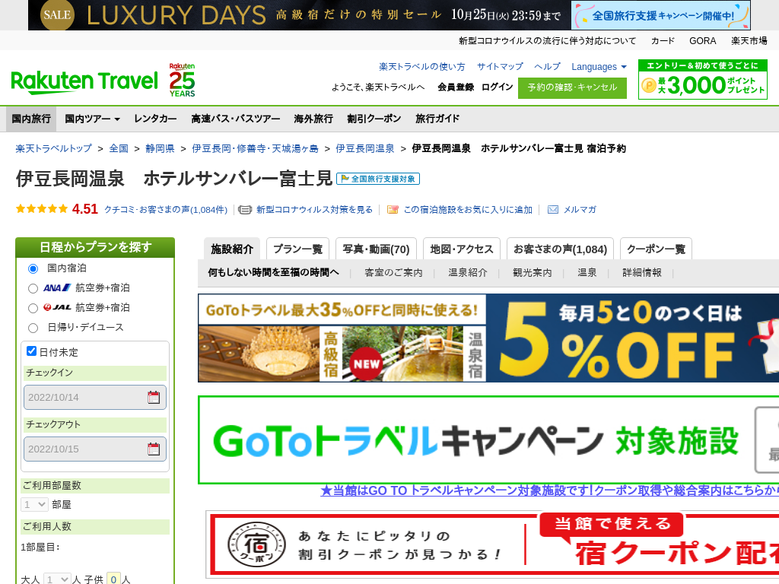779x584 pixels.
Task: Click the gold P point coin icon
Action: click(649, 85)
